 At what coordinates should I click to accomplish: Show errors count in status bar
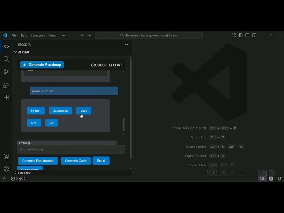[x=14, y=178]
